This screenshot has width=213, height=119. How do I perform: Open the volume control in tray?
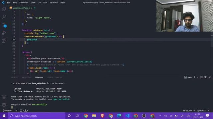point(165,116)
